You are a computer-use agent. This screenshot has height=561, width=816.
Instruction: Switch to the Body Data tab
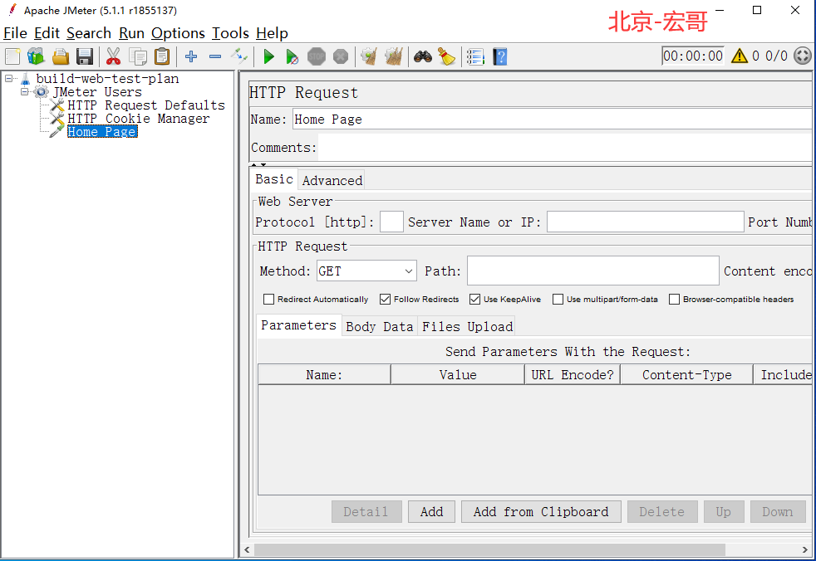380,326
